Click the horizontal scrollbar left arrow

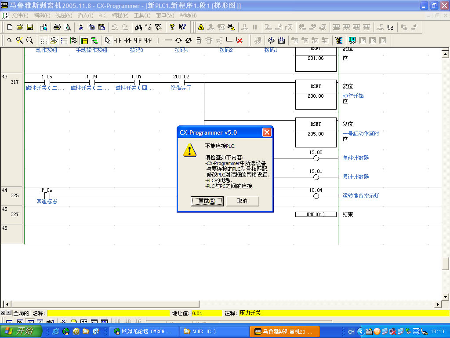7,304
